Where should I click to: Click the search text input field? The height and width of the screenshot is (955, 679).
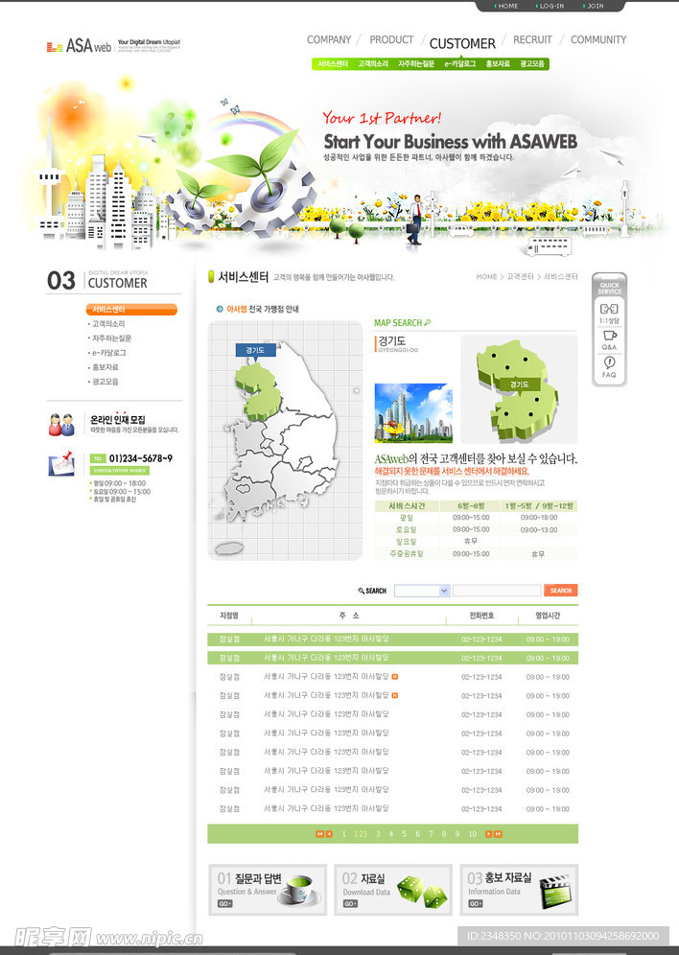point(497,591)
